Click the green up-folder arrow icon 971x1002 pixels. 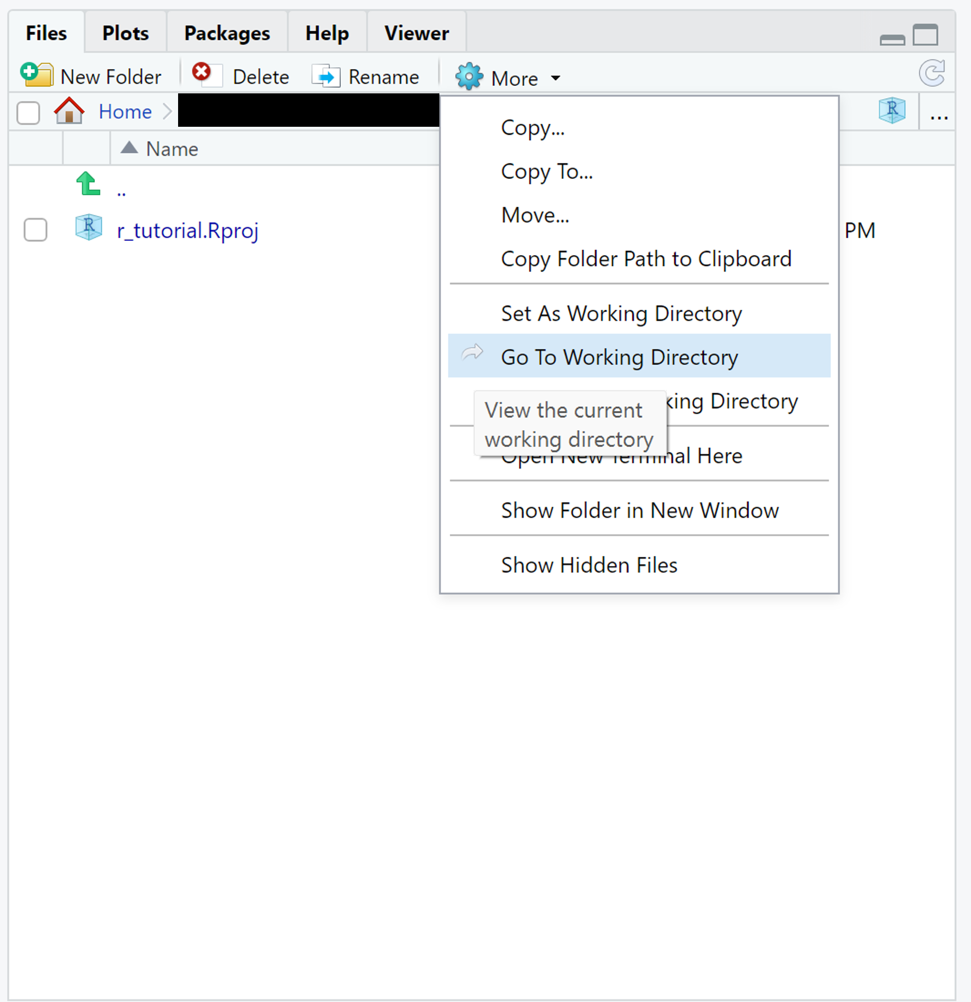pyautogui.click(x=88, y=184)
